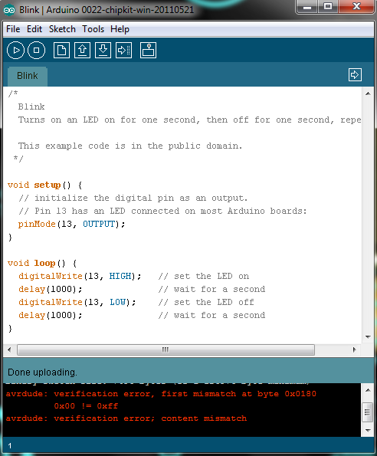Maximize the Arduino window

click(x=328, y=6)
